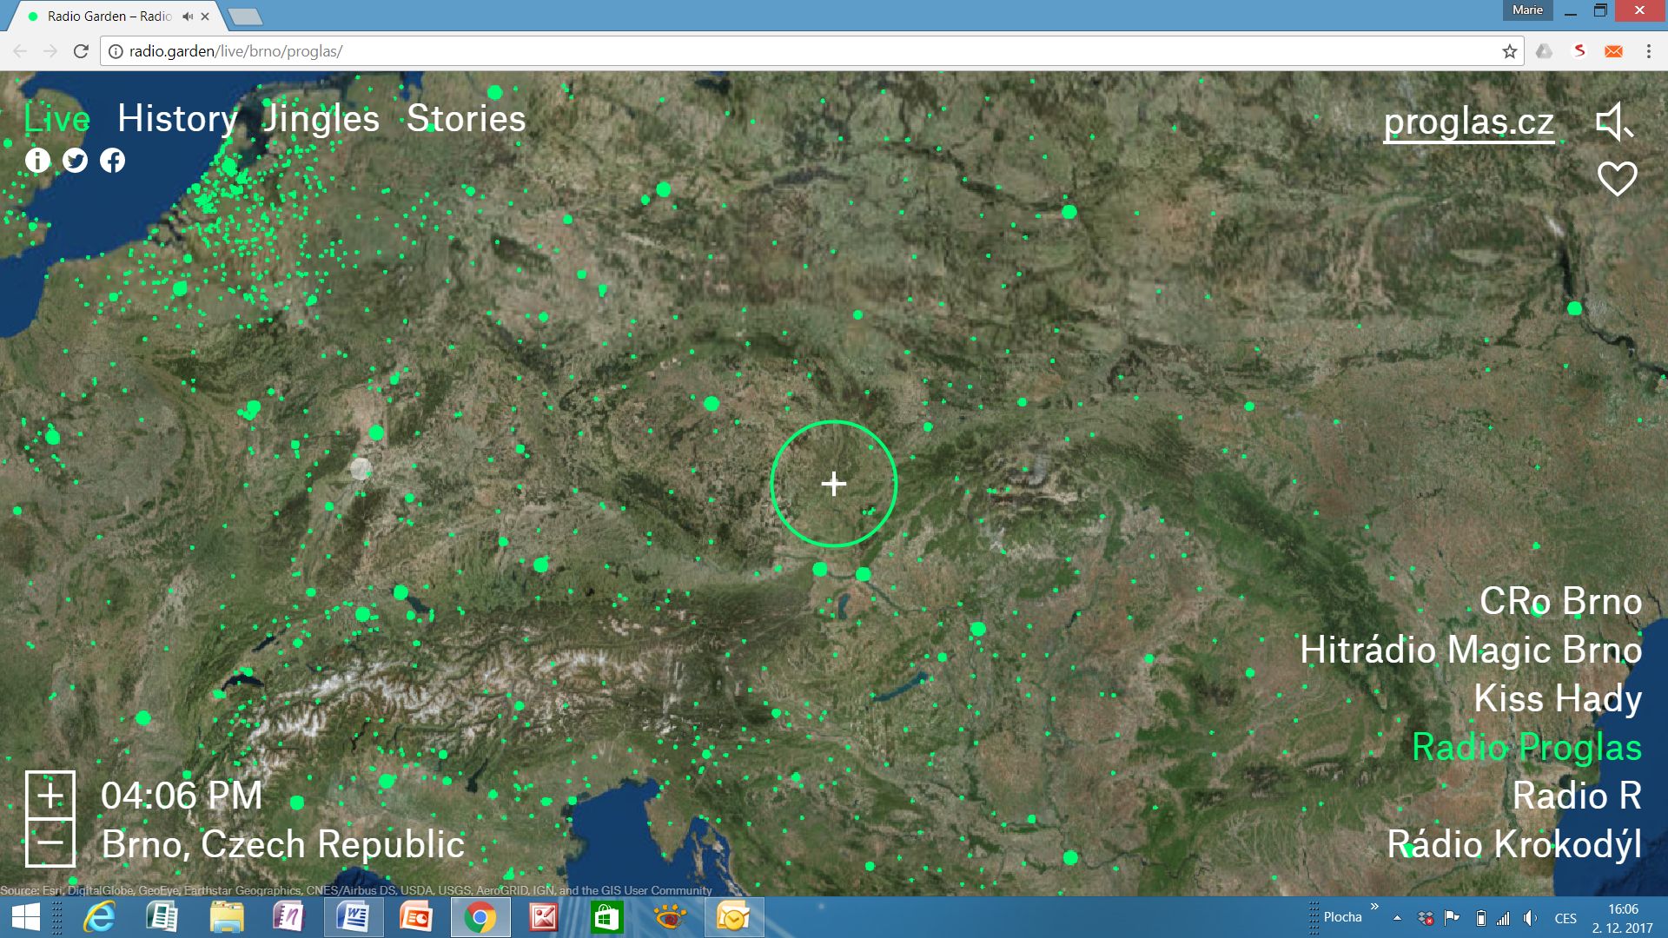Show hidden system tray icons
Screen dimensions: 1668x938
coord(1397,918)
